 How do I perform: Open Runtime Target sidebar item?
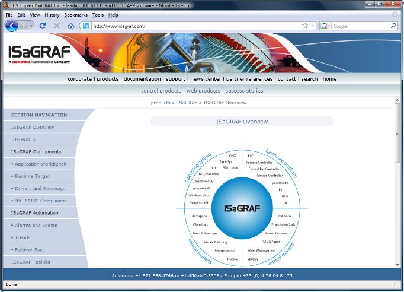pos(32,176)
